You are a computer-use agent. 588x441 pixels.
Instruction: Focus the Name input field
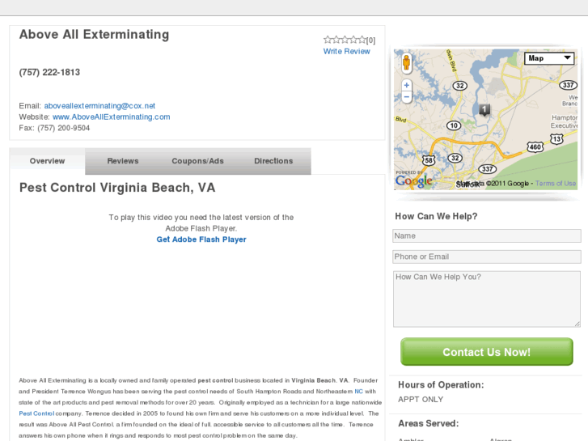pos(486,236)
